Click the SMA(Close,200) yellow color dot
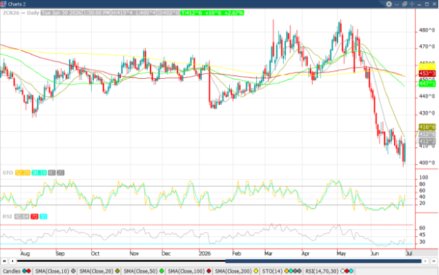 click(x=256, y=271)
